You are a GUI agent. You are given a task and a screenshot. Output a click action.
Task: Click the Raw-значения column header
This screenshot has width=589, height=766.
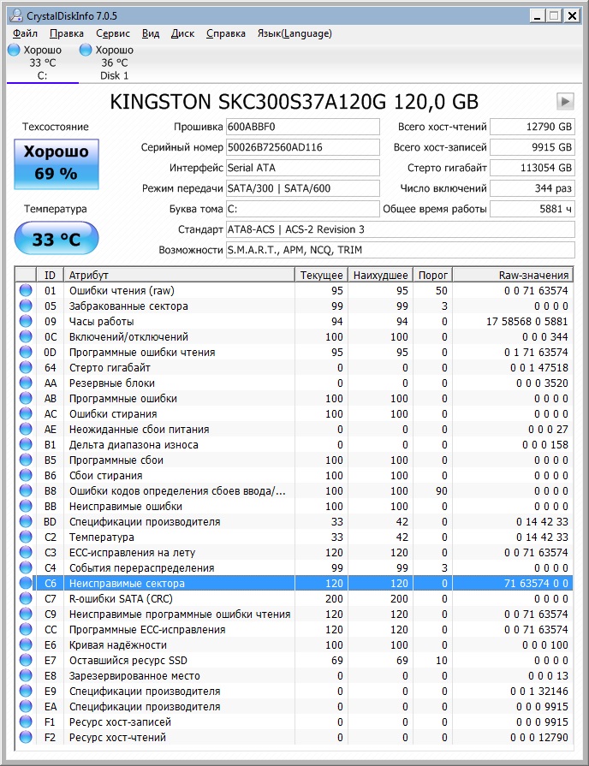513,275
